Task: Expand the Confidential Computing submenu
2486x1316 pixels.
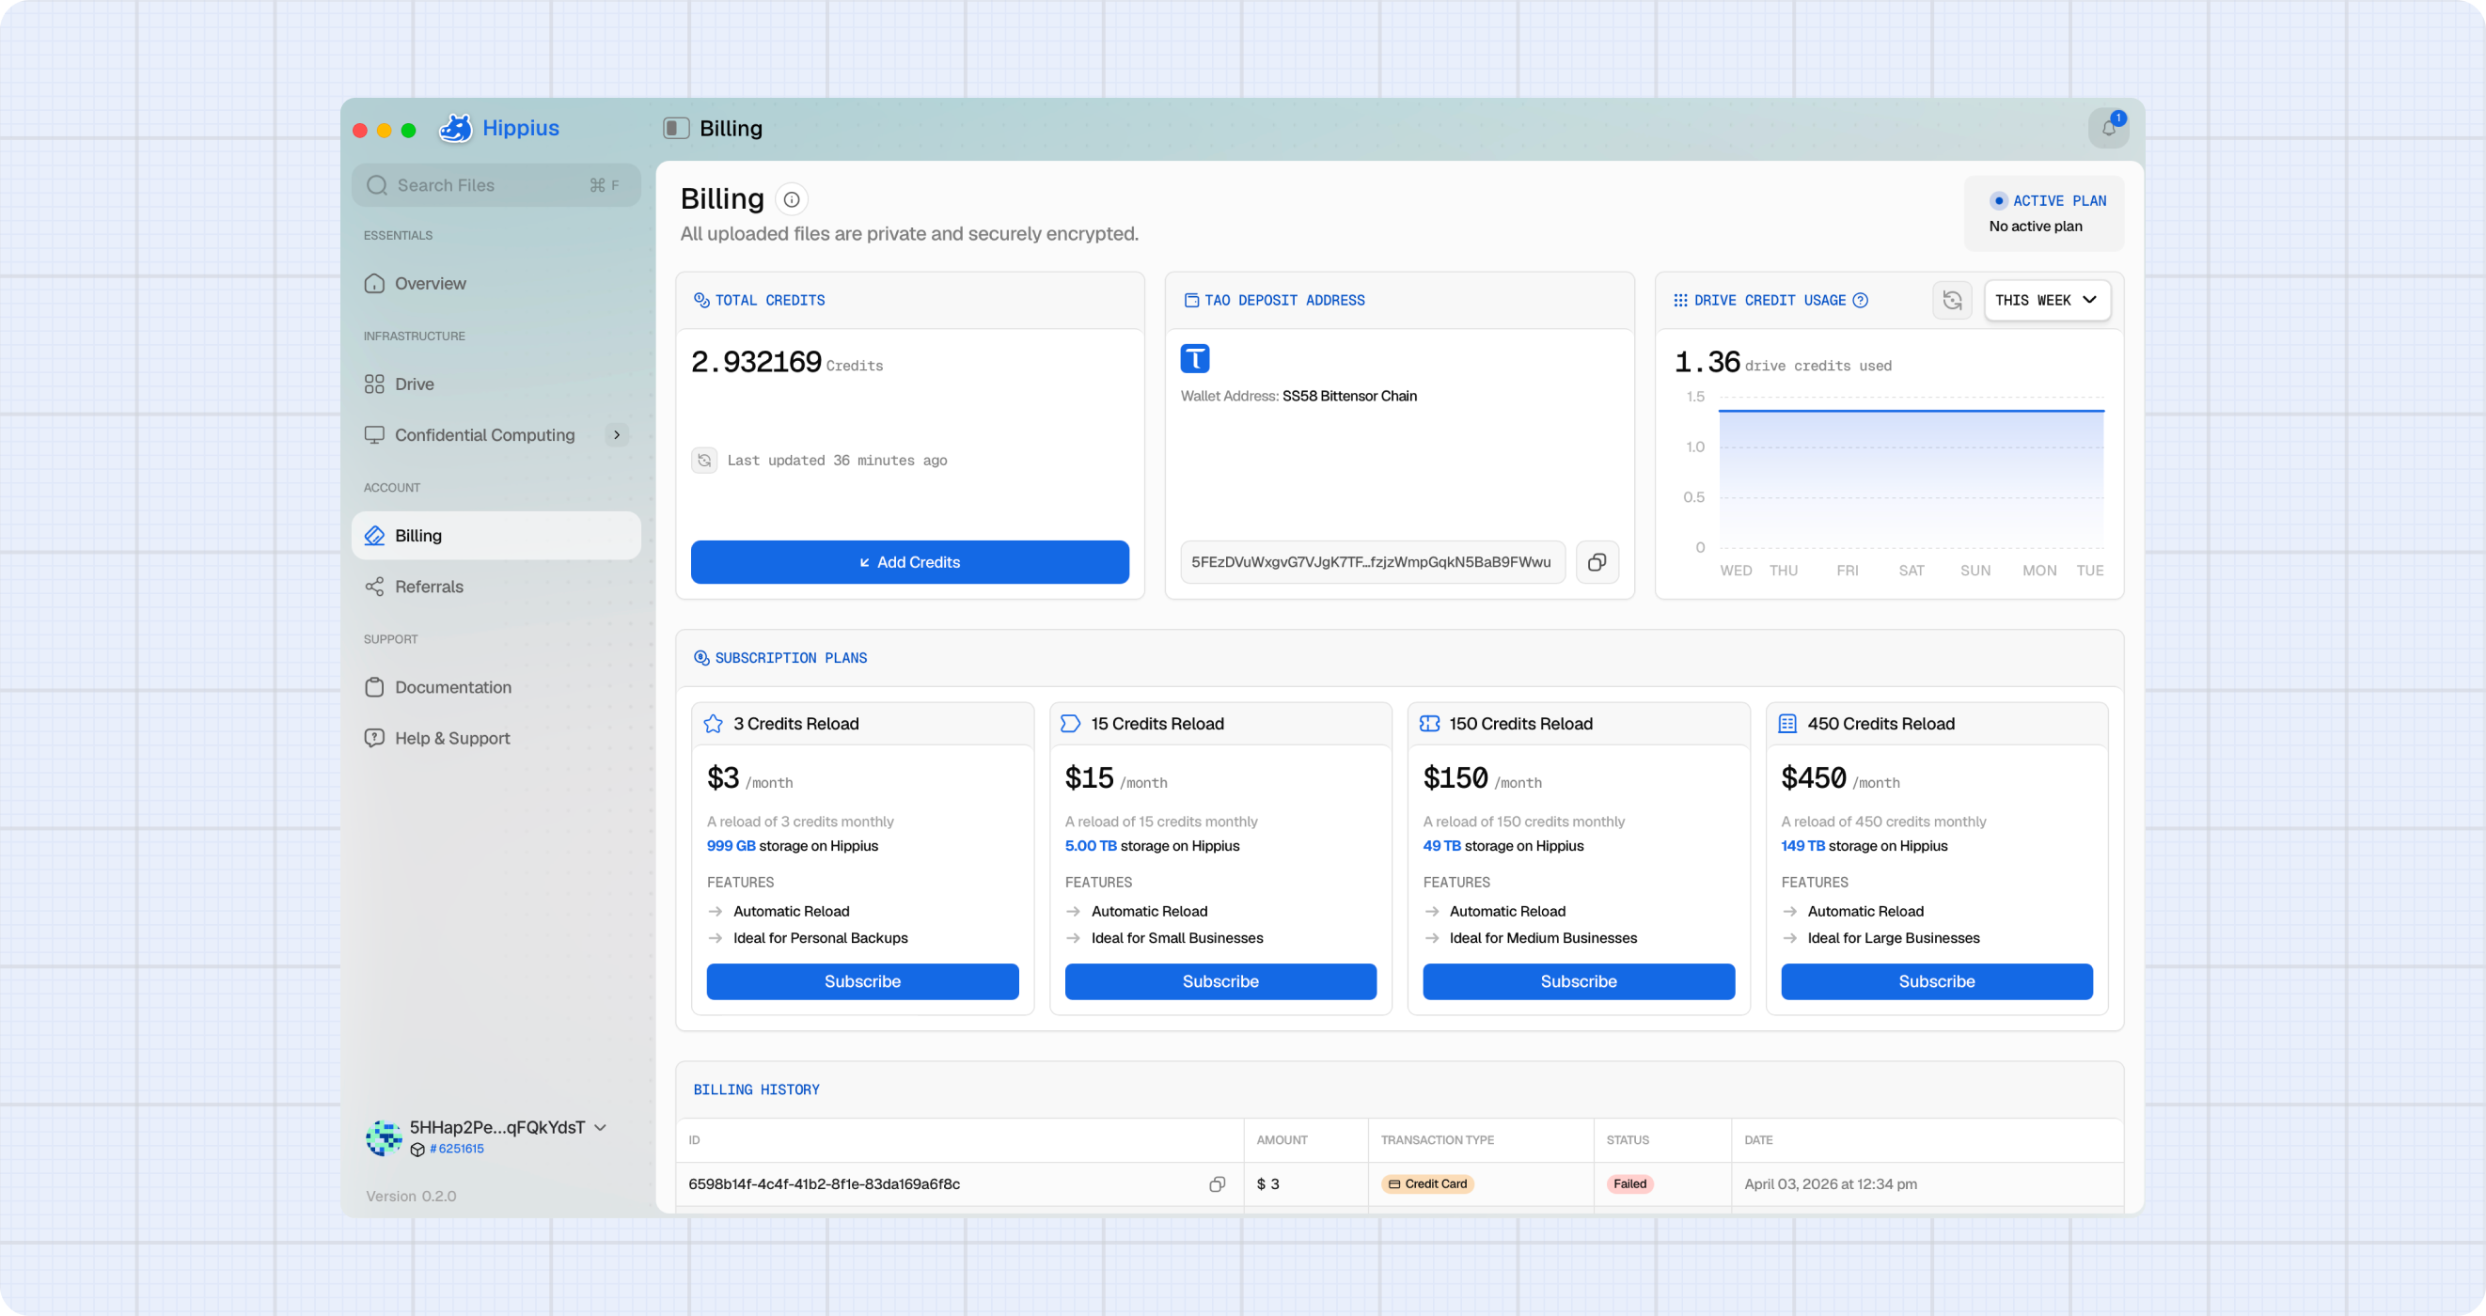Action: click(617, 435)
